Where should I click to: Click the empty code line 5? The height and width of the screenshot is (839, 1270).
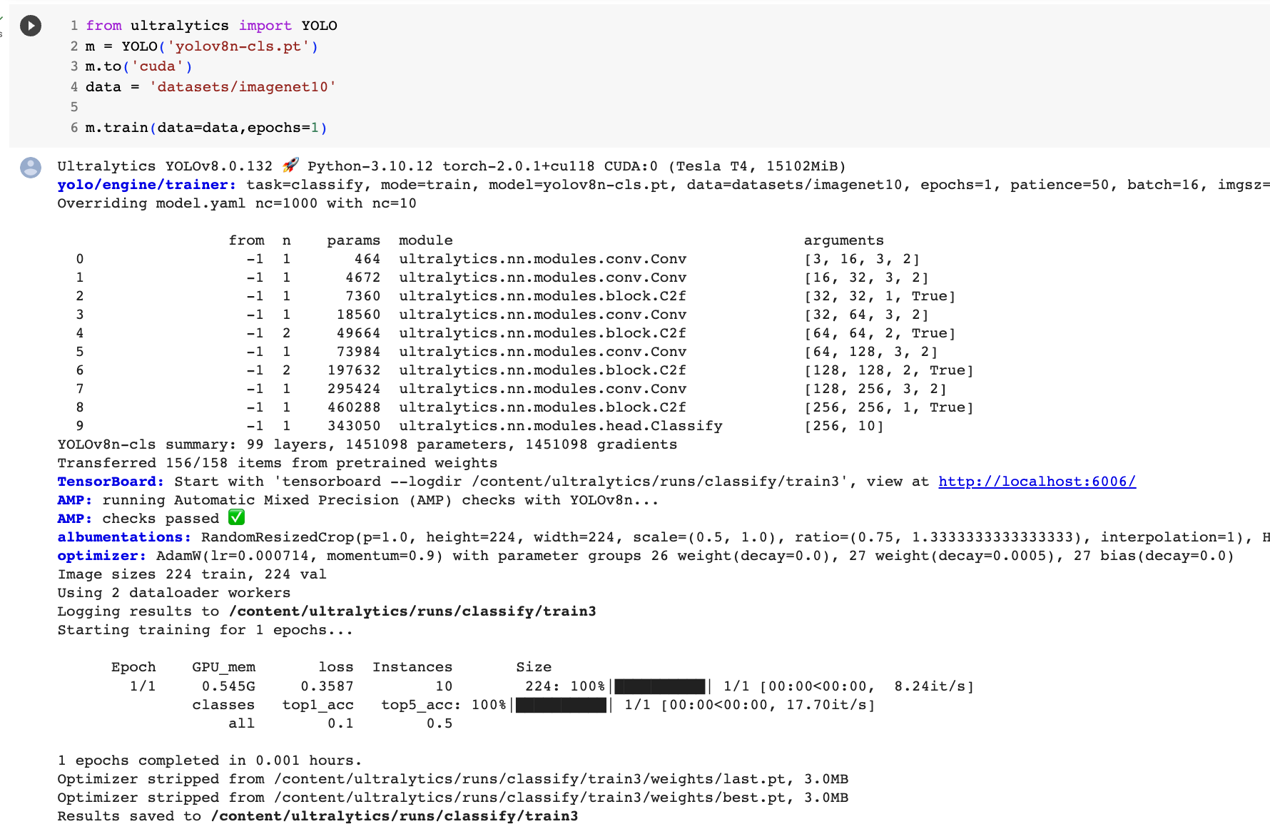click(x=74, y=107)
